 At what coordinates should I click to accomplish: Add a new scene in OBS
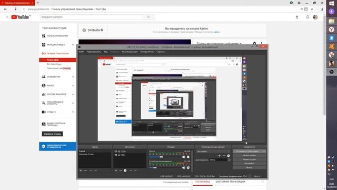pos(81,170)
